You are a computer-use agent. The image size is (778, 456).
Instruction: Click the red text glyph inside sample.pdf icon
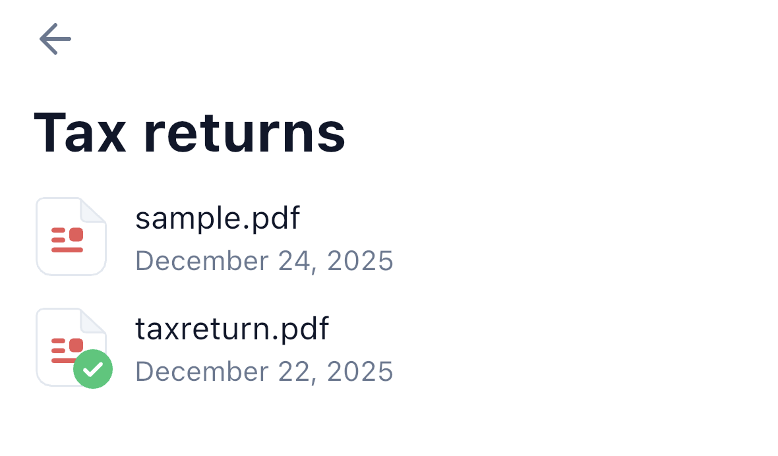[x=67, y=240]
